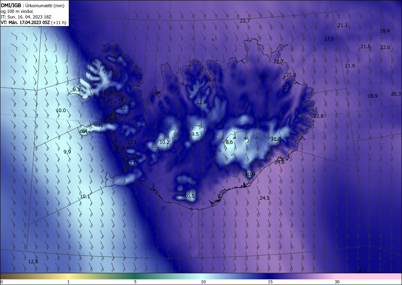Click the 18.4 value on the map
Image resolution: width=402 pixels, height=285 pixels.
click(x=385, y=31)
